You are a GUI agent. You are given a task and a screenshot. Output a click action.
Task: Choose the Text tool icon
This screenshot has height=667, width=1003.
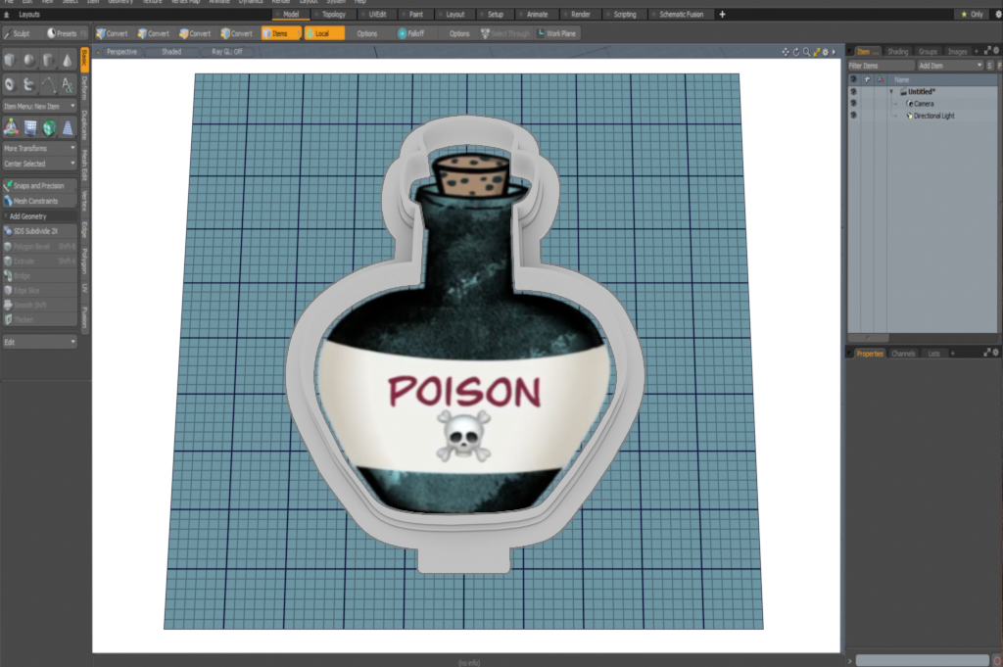pos(67,84)
